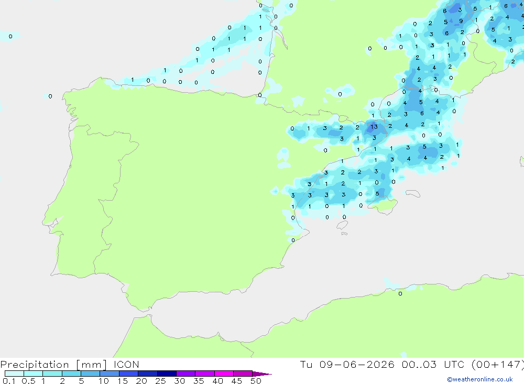The height and width of the screenshot is (384, 524).
Task: Click the legend arrow tip above 50 mm
Action: click(261, 374)
